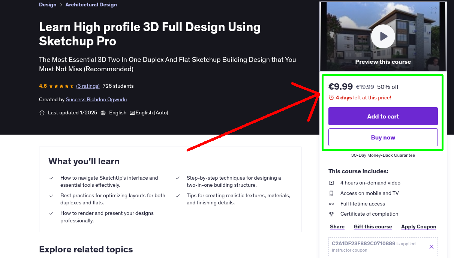Viewport: 454px width, 258px height.
Task: Click the certificate trophy icon
Action: tap(331, 214)
